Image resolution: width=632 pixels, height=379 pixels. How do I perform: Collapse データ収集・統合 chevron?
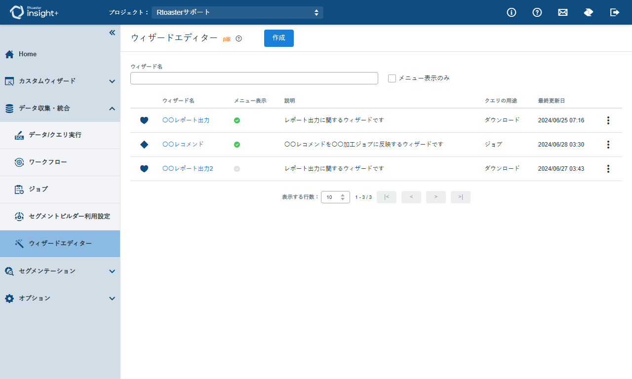[112, 109]
